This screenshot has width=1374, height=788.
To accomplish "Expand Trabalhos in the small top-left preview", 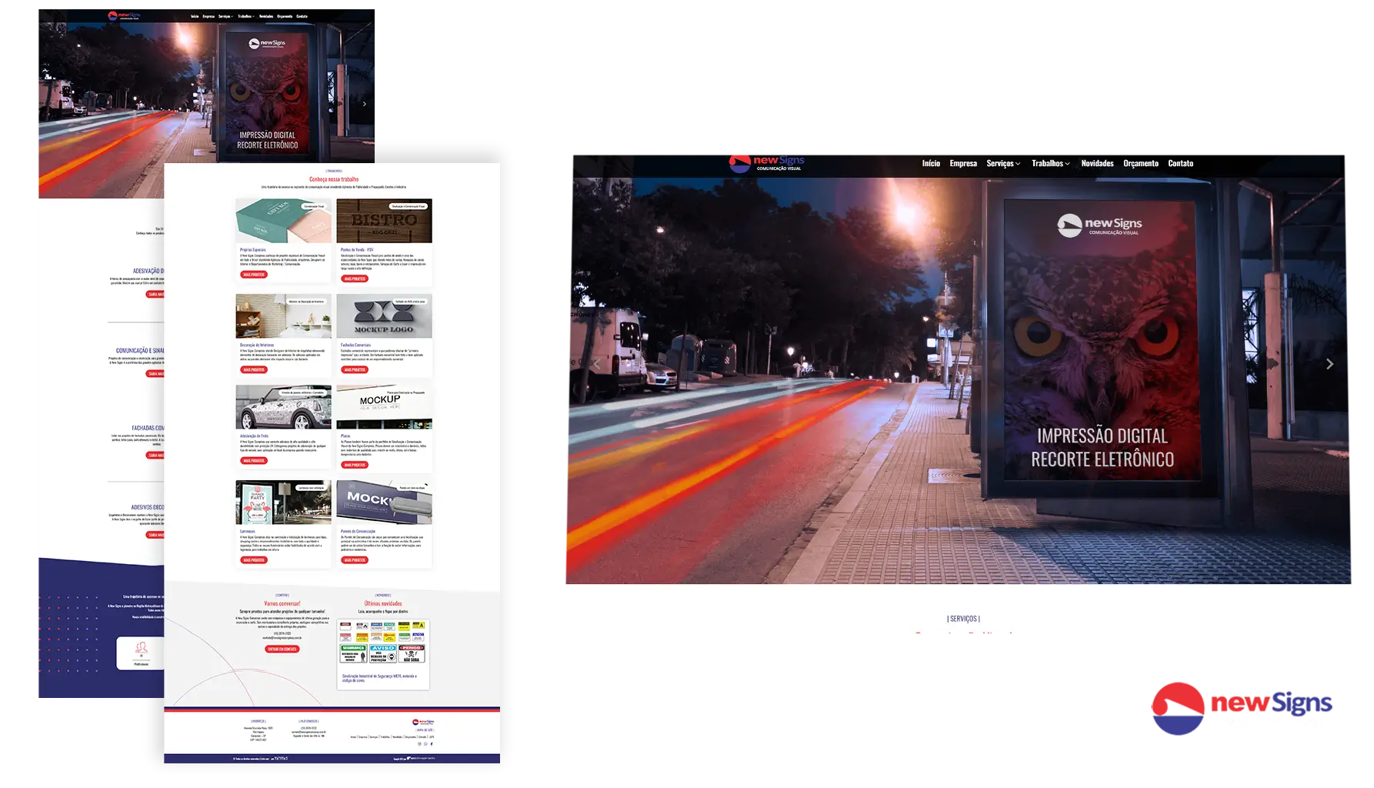I will (x=246, y=16).
